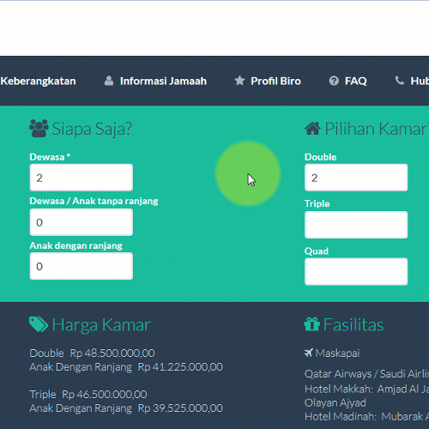This screenshot has height=429, width=429.
Task: Click the empty Triple room field
Action: (356, 225)
